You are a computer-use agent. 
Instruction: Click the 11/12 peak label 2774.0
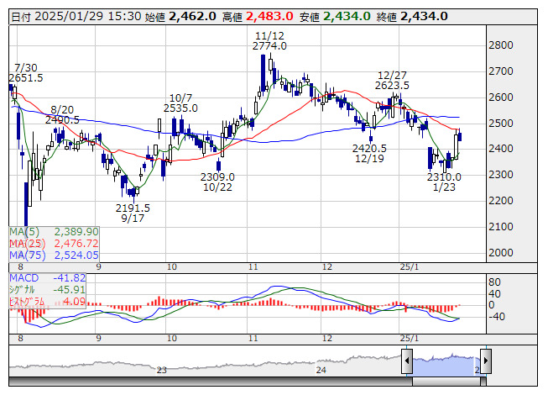point(269,45)
